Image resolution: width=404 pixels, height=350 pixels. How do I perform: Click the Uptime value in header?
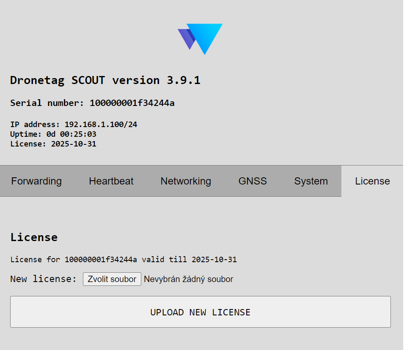point(71,134)
